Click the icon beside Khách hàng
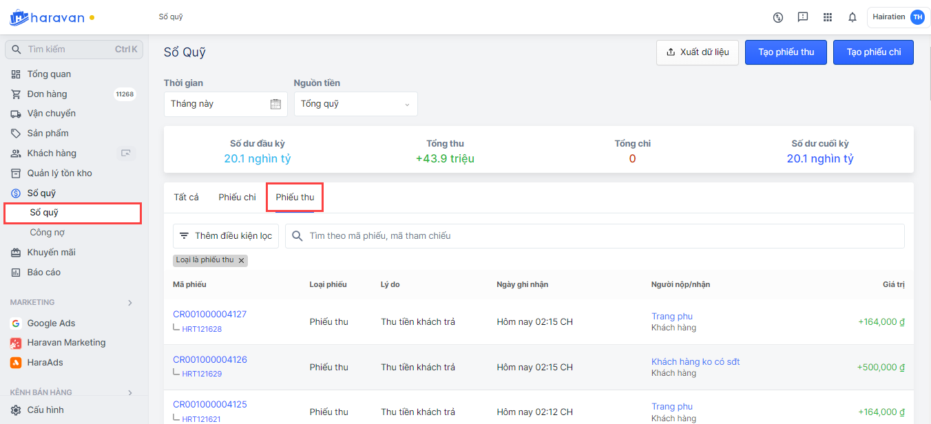The image size is (931, 424). pos(125,153)
